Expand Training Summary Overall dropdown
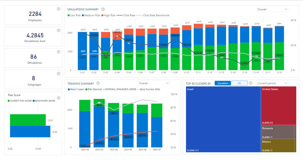The width and height of the screenshot is (303, 160). coord(154,83)
